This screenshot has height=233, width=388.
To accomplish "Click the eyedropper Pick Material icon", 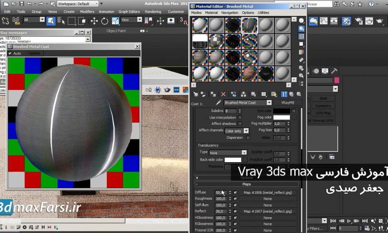I will 218,103.
